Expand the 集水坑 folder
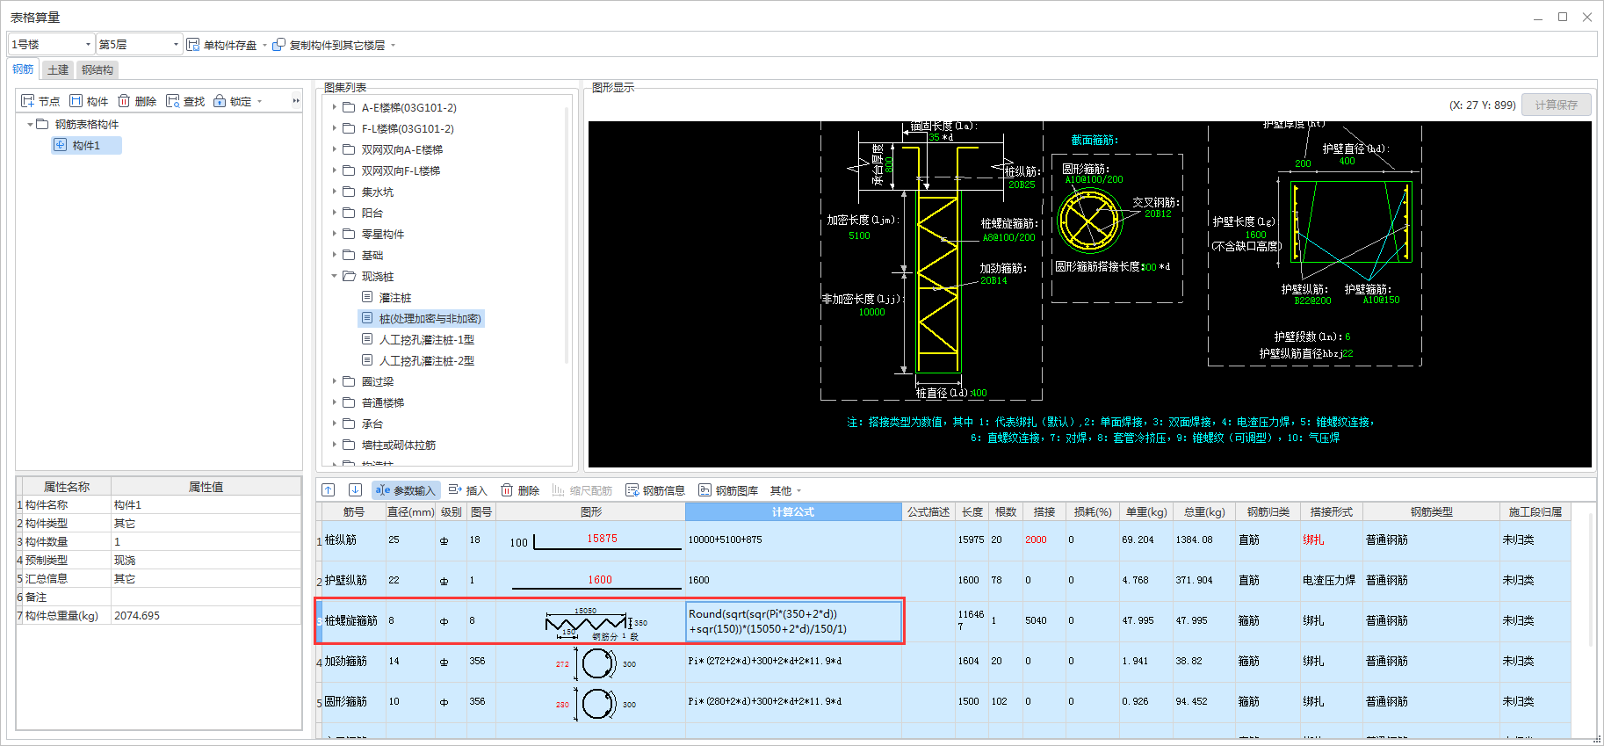This screenshot has width=1604, height=746. pyautogui.click(x=335, y=192)
